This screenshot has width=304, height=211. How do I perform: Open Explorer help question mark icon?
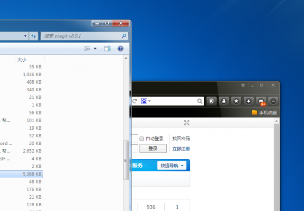click(120, 48)
